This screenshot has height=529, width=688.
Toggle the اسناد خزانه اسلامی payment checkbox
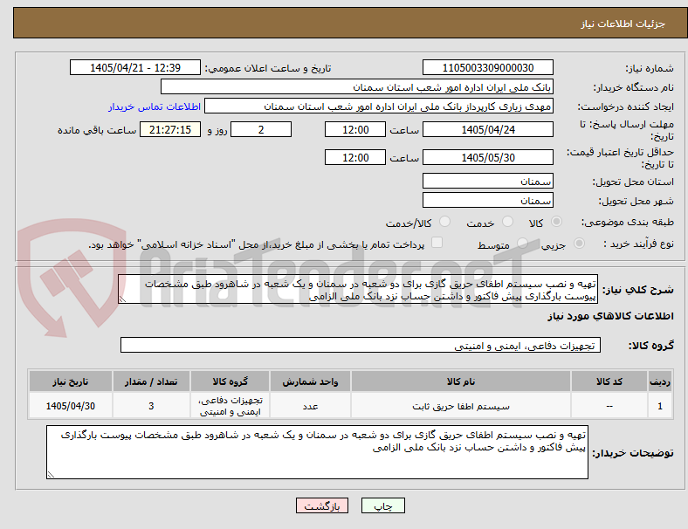click(x=437, y=243)
